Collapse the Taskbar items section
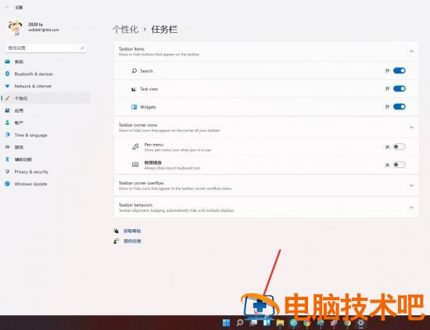 [x=411, y=52]
